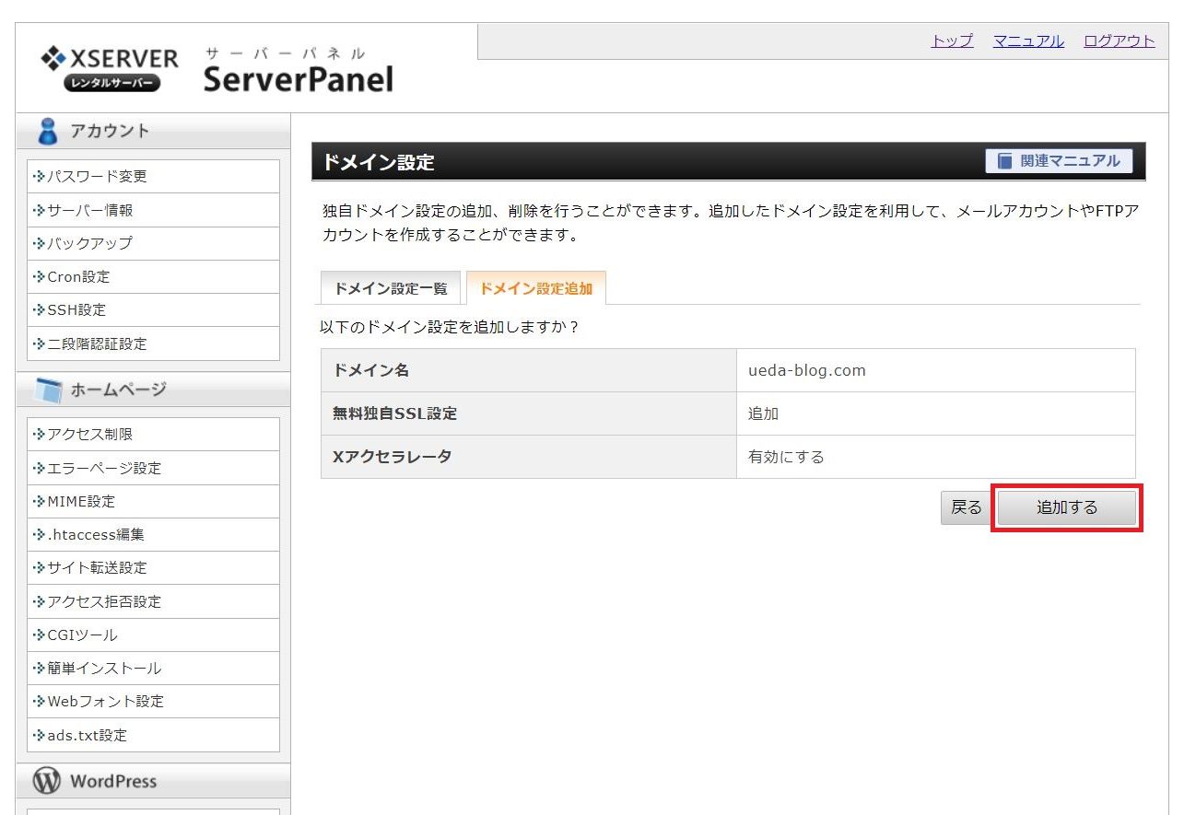Go to サイト転送設定
The width and height of the screenshot is (1196, 815).
[x=153, y=567]
